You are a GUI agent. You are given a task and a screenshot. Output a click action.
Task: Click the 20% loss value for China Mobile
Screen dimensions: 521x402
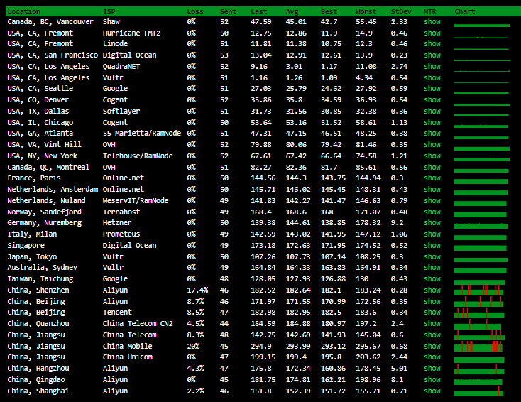tap(193, 346)
